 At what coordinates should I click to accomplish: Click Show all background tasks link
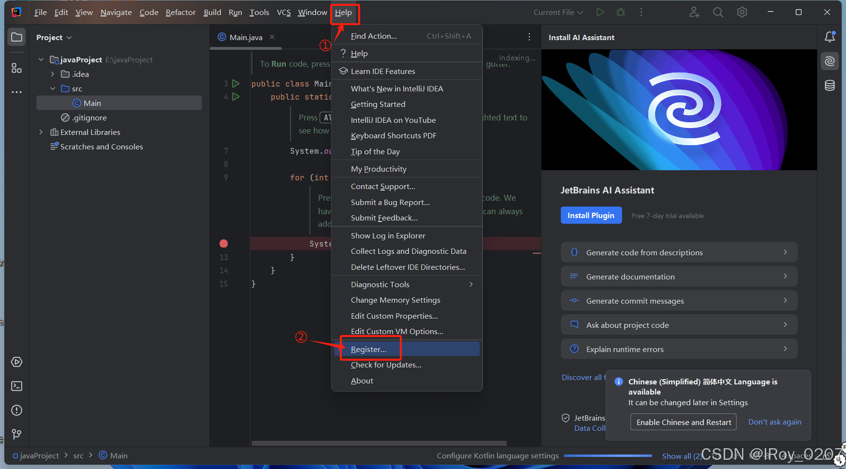(682, 456)
